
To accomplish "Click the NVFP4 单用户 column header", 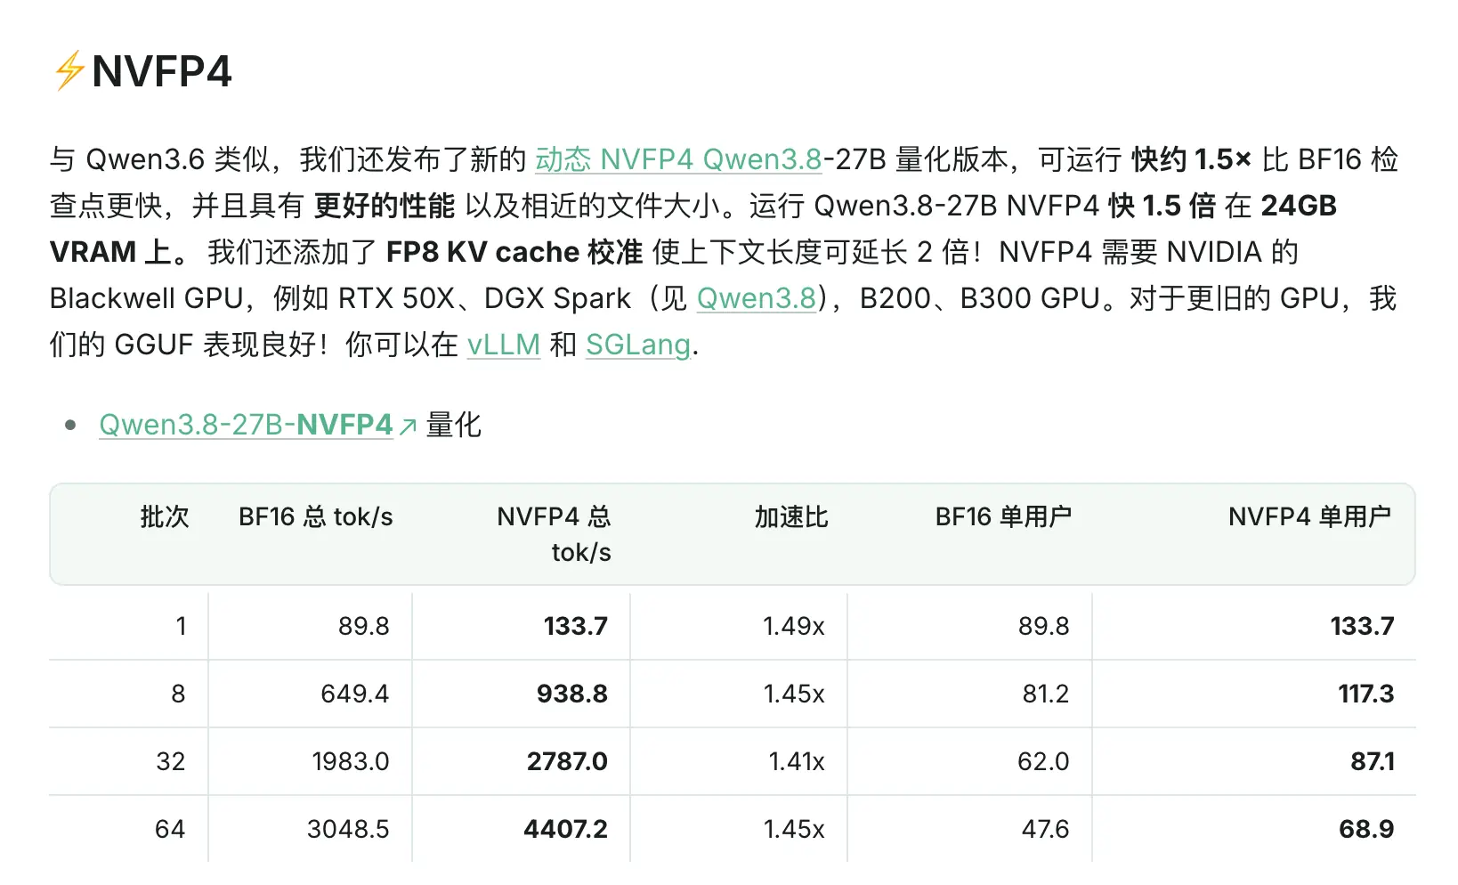I will (1309, 516).
